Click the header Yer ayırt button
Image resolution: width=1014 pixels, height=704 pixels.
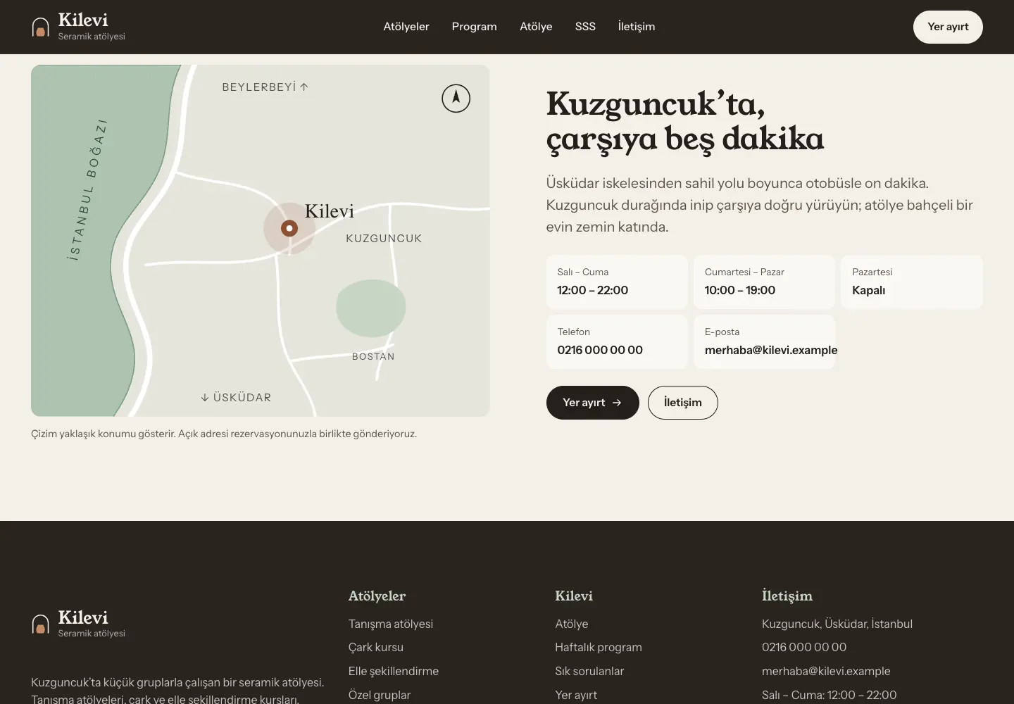[948, 27]
